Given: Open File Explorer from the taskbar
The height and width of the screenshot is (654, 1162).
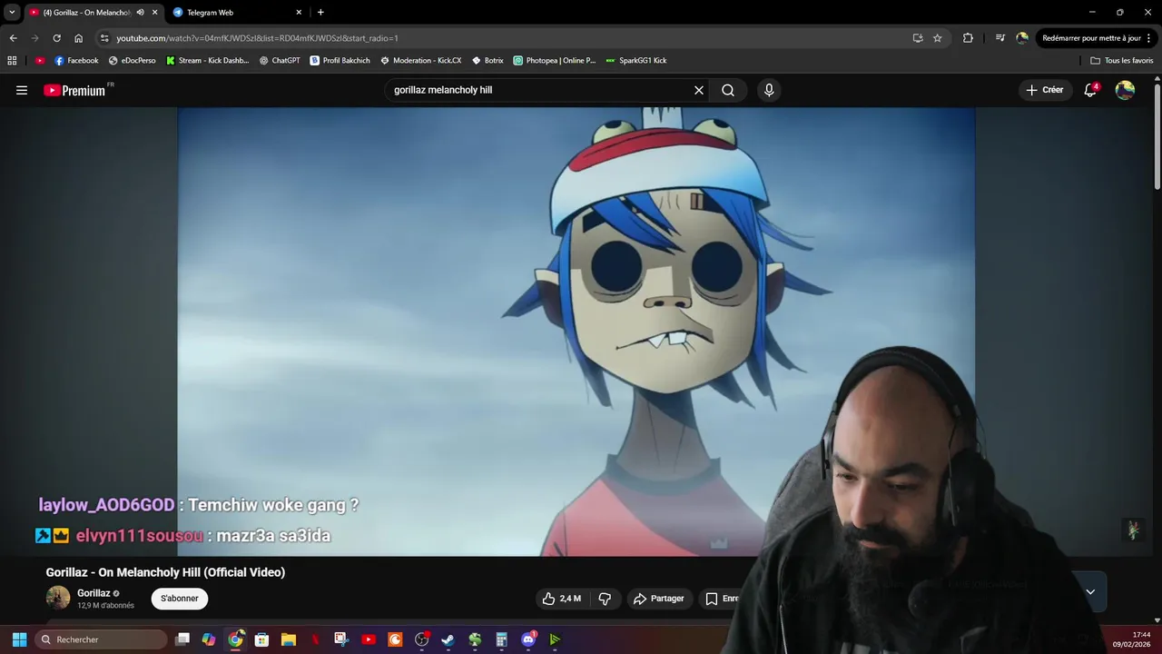Looking at the screenshot, I should (x=289, y=639).
